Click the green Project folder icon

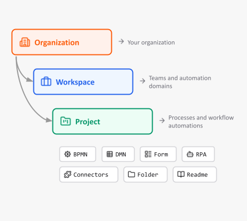point(66,121)
